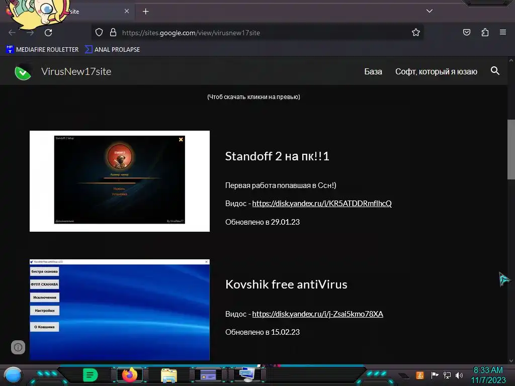Click the scrollbar down arrow
Screen dimensions: 515x386
click(x=511, y=361)
